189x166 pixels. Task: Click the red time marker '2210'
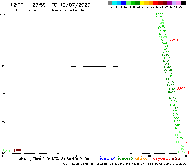click(174, 40)
